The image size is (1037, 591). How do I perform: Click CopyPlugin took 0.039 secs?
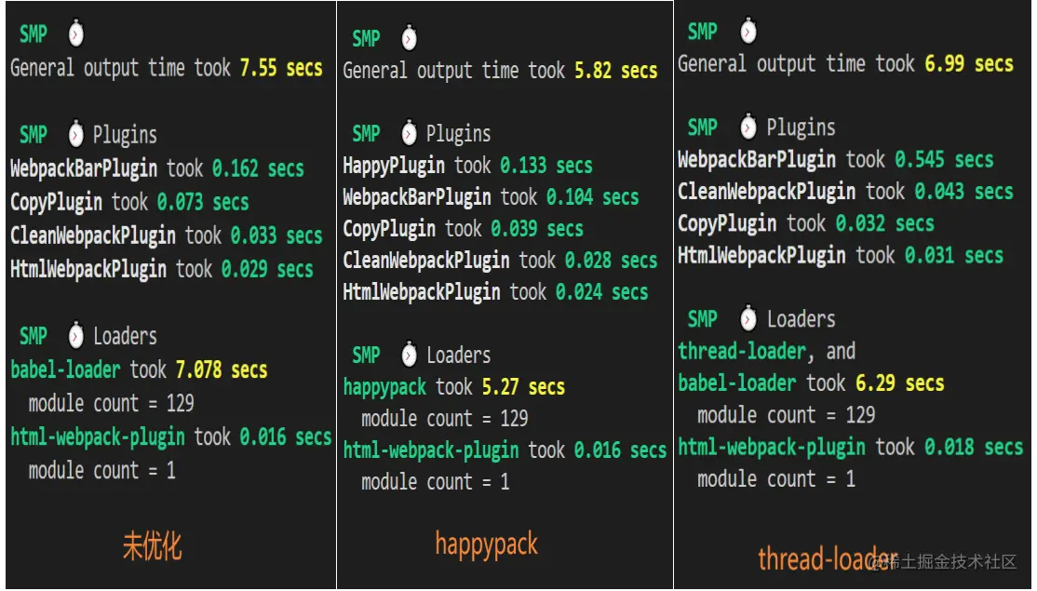[463, 229]
